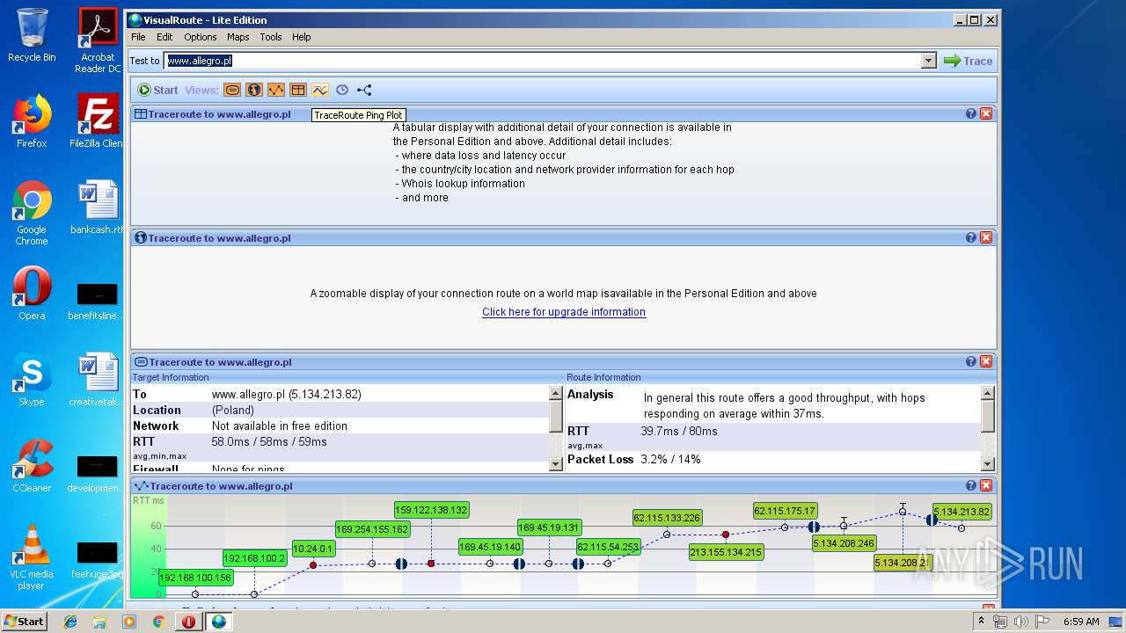Image resolution: width=1126 pixels, height=633 pixels.
Task: Open help for the summary Traceroute panel
Action: [x=971, y=361]
